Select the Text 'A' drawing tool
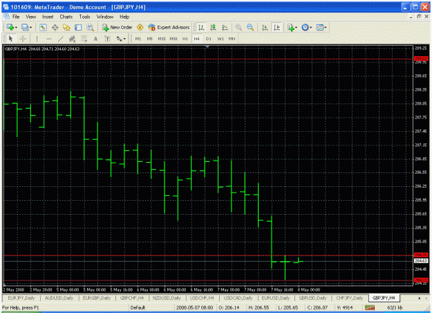Image resolution: width=432 pixels, height=313 pixels. 95,39
